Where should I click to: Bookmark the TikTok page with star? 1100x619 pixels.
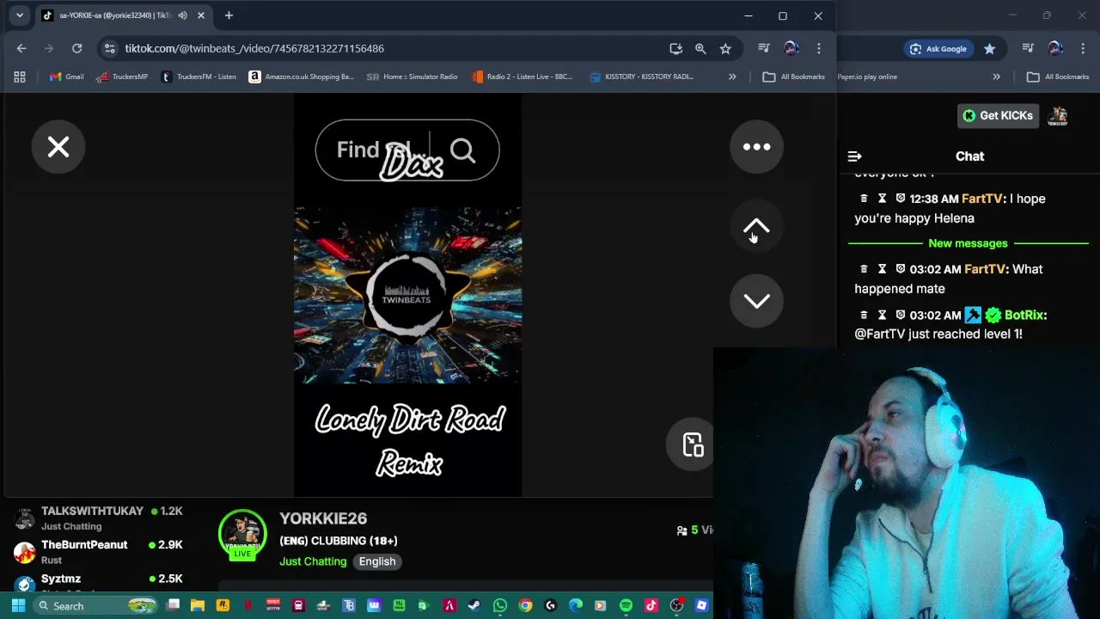725,49
